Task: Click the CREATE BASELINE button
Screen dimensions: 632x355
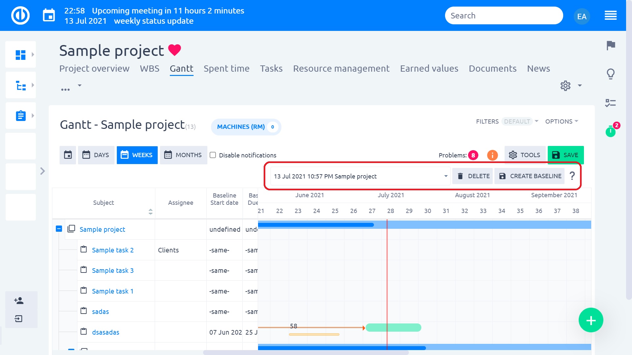Action: click(x=529, y=176)
